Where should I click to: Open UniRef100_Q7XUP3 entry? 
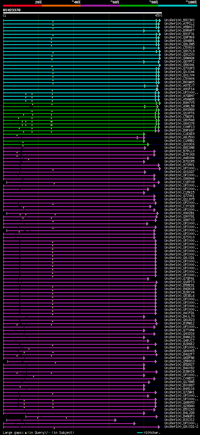180,69
